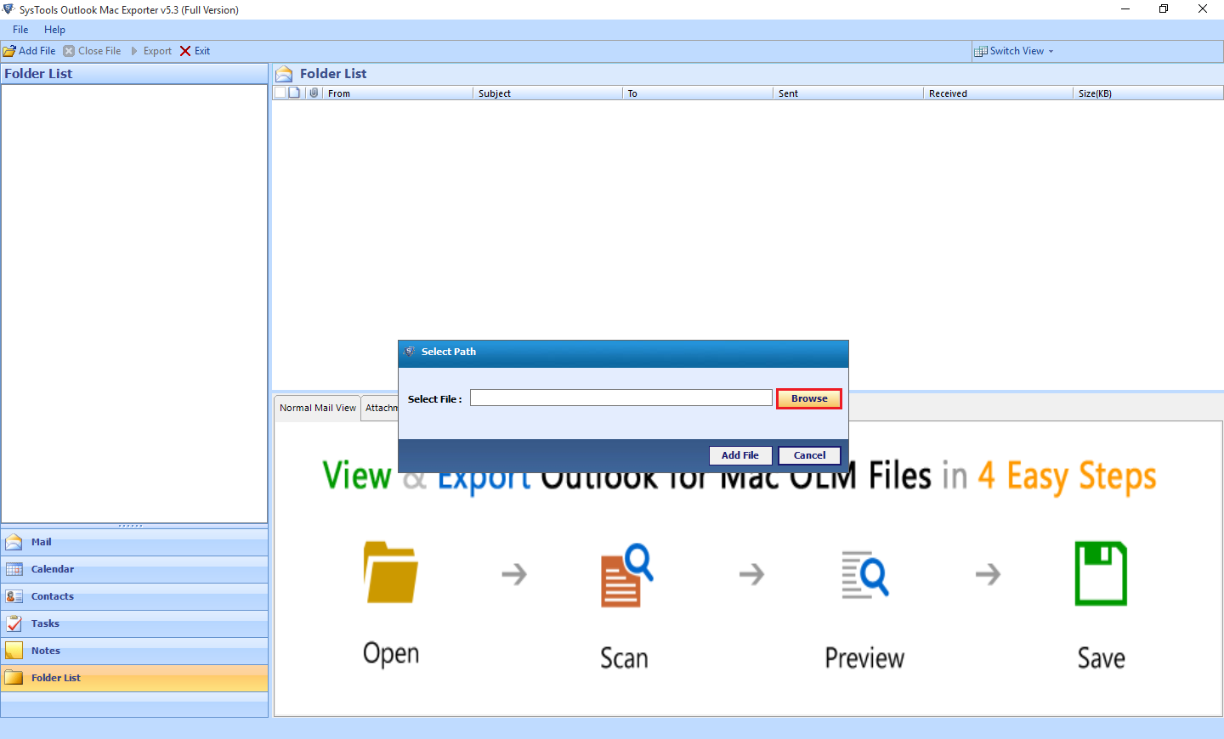Click the Switch View icon

click(981, 51)
